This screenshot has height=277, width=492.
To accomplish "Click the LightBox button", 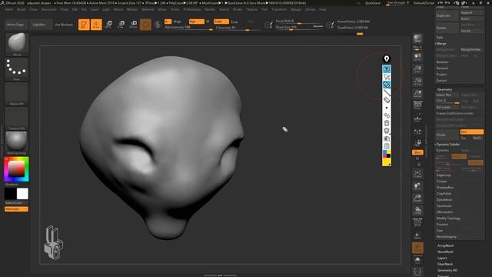I will [39, 25].
